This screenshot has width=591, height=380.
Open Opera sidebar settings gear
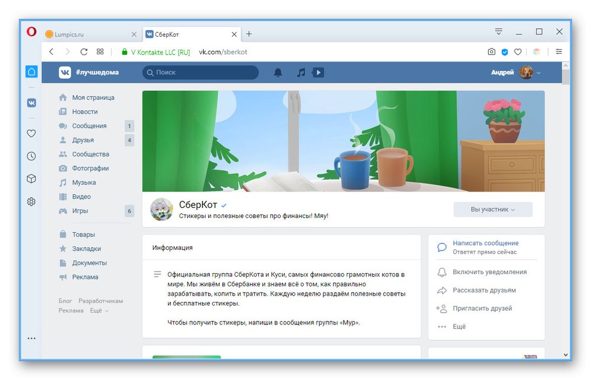32,202
